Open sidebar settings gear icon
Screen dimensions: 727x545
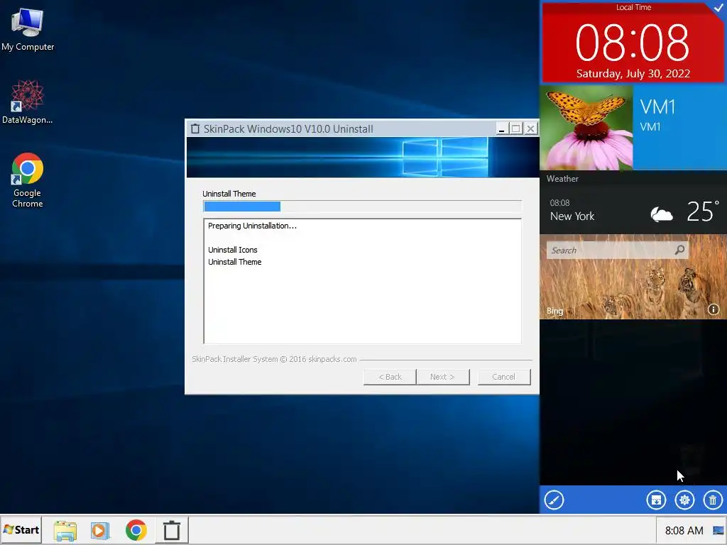684,500
